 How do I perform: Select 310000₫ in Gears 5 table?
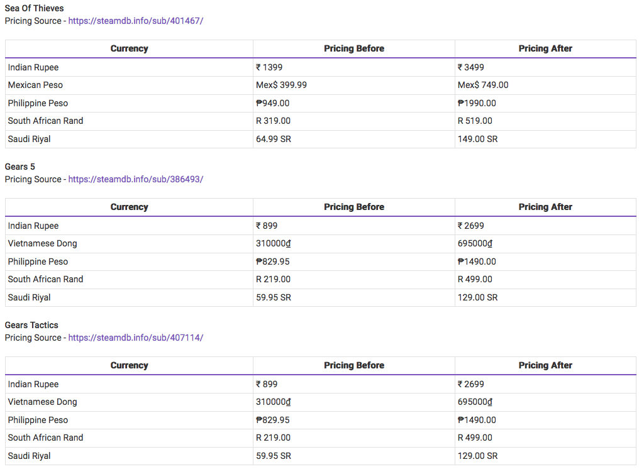coord(274,243)
